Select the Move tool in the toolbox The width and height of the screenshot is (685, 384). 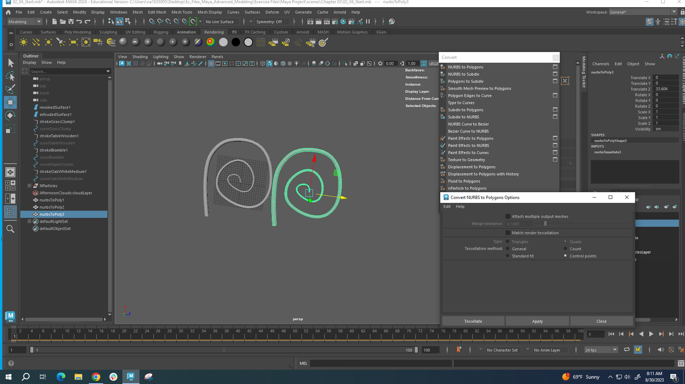point(10,102)
